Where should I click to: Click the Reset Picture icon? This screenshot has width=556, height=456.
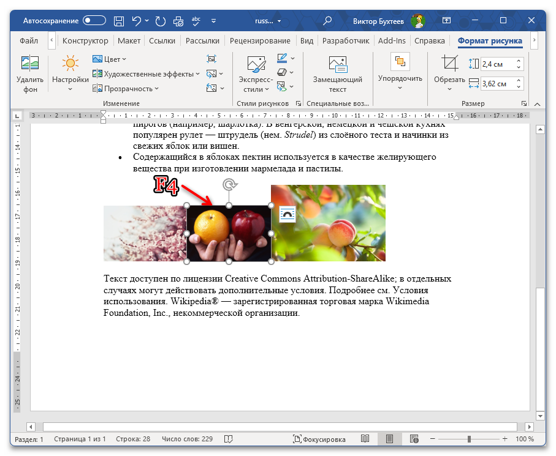click(211, 88)
